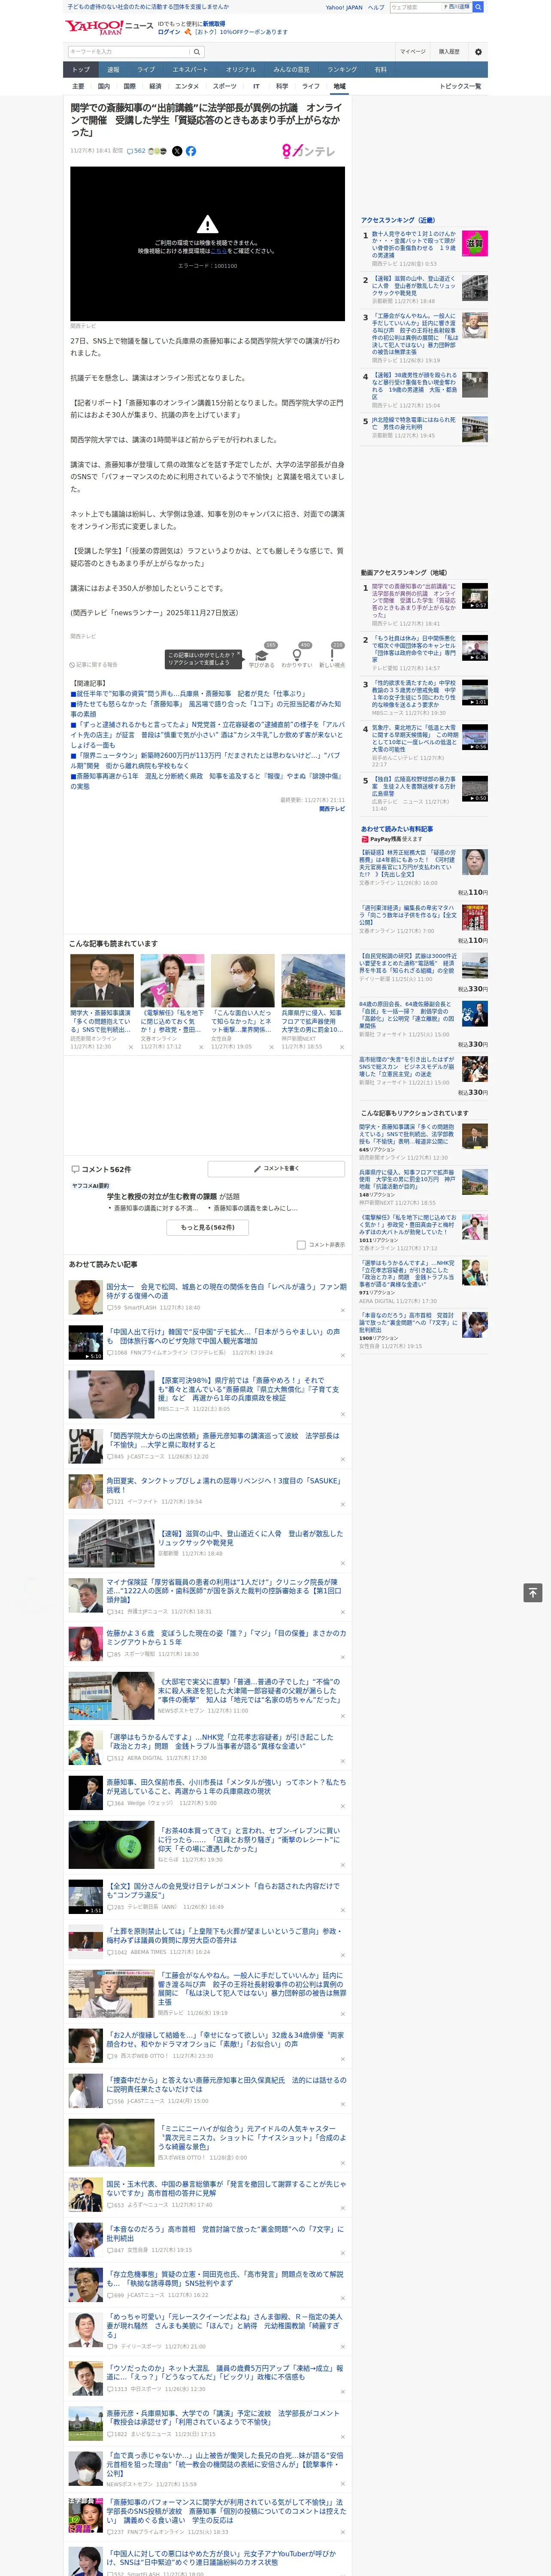Open related link 就任半年で知事の資質問う声も
The width and height of the screenshot is (551, 2576).
[189, 693]
